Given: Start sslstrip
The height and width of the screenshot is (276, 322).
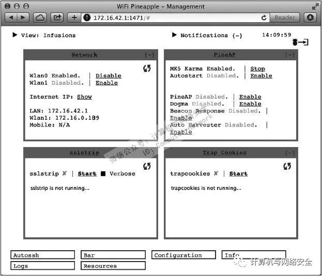Looking at the screenshot, I should coord(87,174).
